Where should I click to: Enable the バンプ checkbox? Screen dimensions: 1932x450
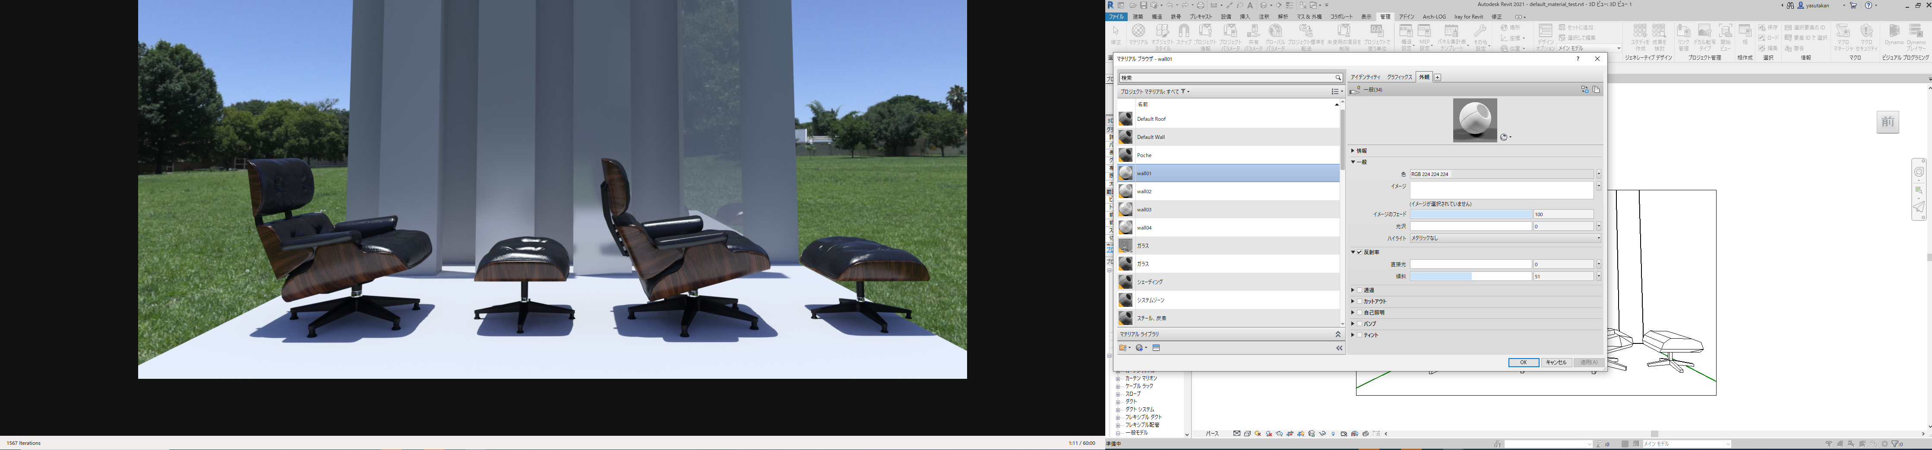pyautogui.click(x=1359, y=324)
